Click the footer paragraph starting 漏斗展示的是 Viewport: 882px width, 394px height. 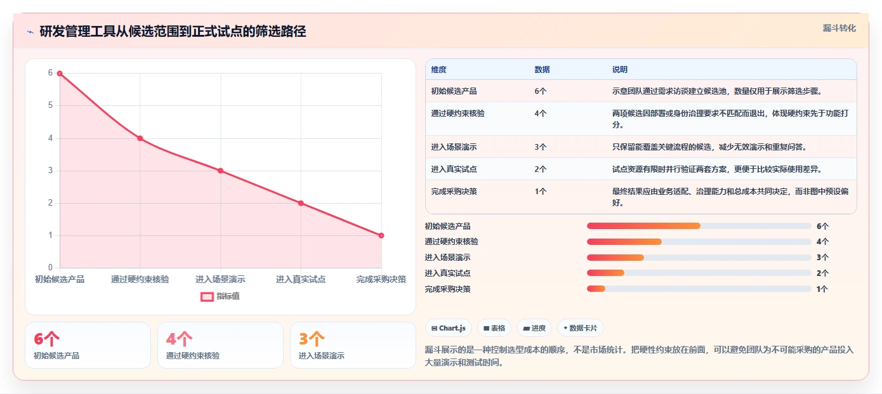[640, 357]
